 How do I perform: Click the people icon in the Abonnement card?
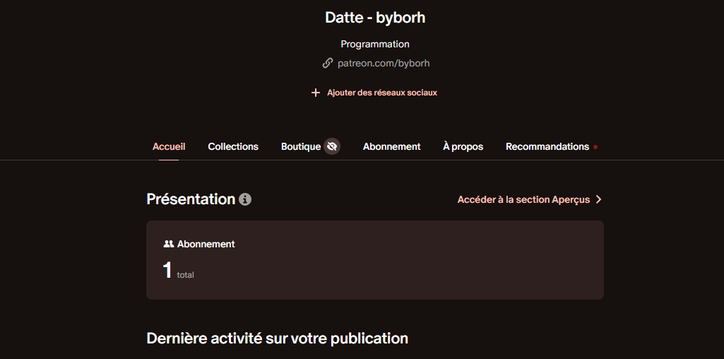pyautogui.click(x=168, y=244)
